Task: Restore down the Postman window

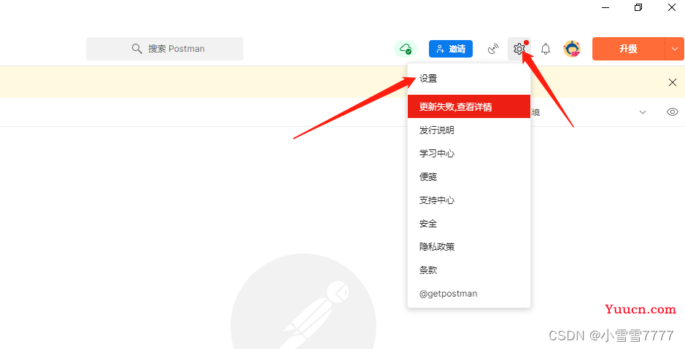Action: tap(638, 7)
